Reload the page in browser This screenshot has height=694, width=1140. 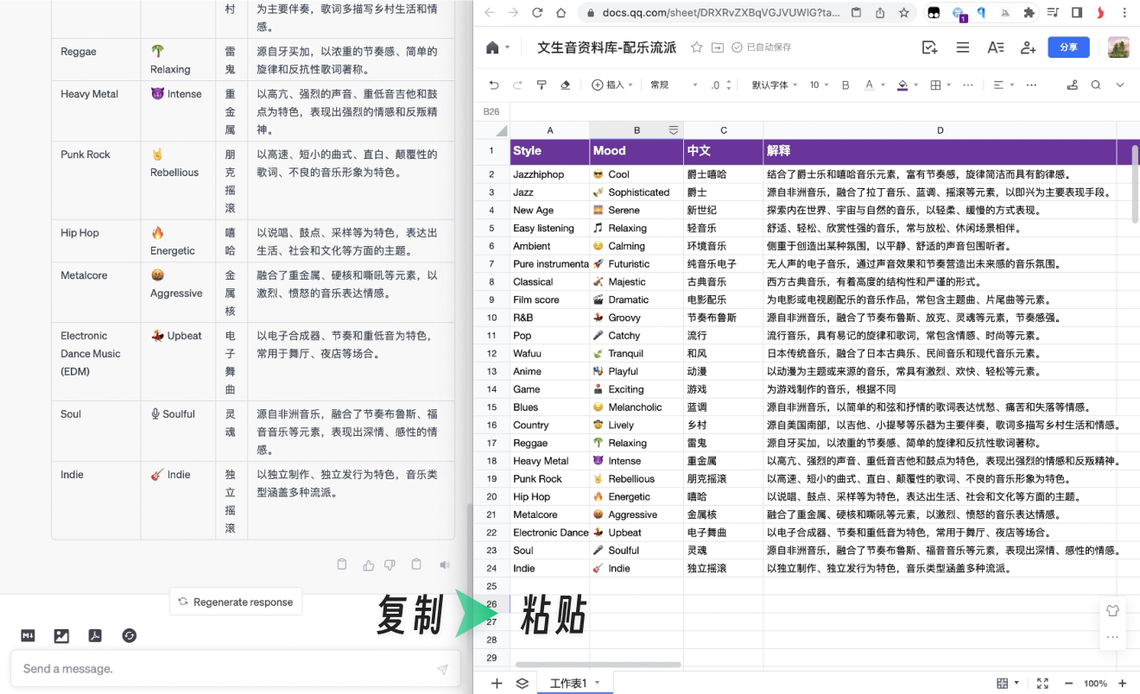click(x=537, y=13)
